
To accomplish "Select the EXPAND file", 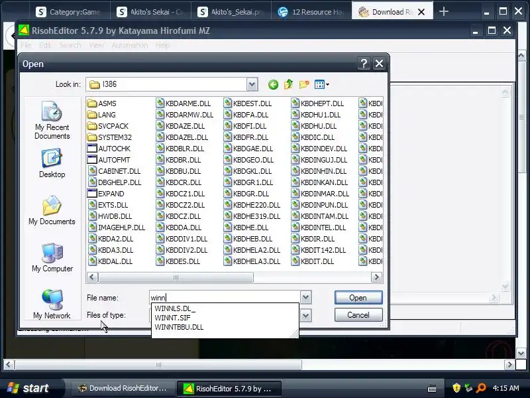I will point(106,194).
